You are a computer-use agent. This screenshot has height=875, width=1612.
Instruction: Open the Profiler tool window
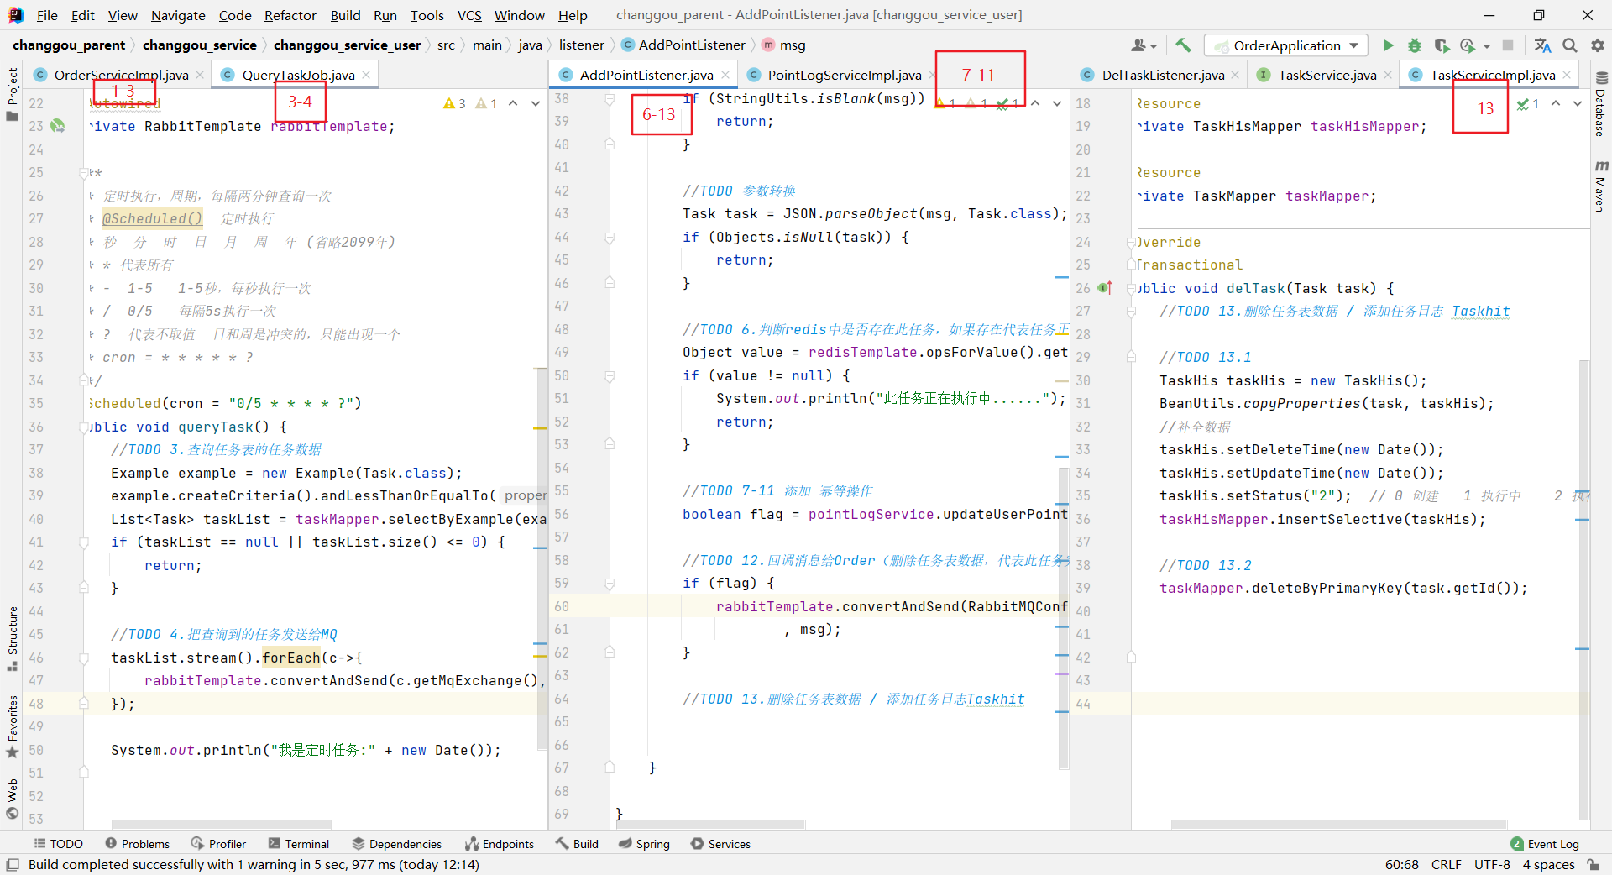218,844
